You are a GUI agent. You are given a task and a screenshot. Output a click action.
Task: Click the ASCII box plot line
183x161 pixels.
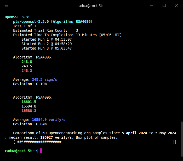point(95,142)
